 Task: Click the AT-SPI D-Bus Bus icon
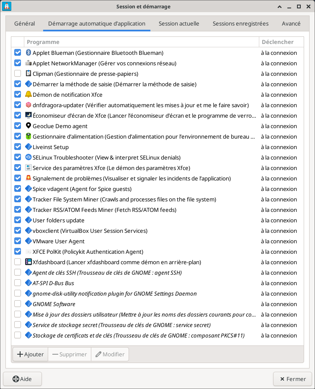[x=28, y=283]
